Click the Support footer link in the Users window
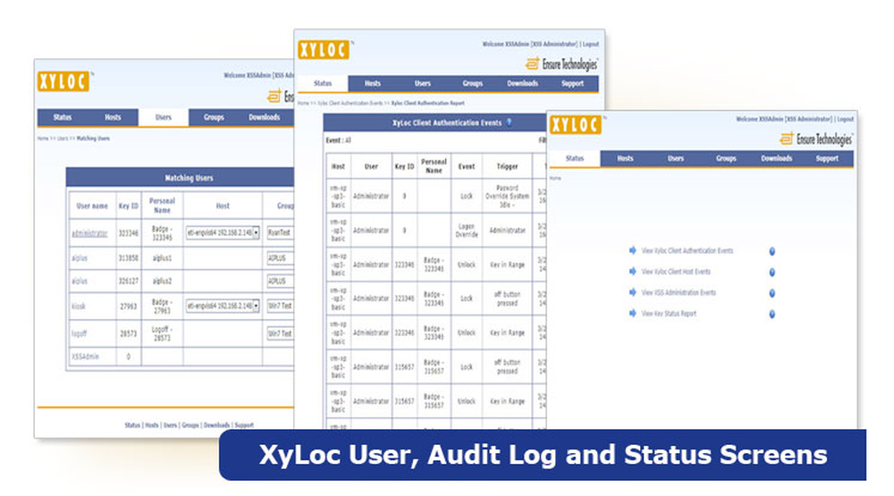The width and height of the screenshot is (894, 496). point(244,425)
